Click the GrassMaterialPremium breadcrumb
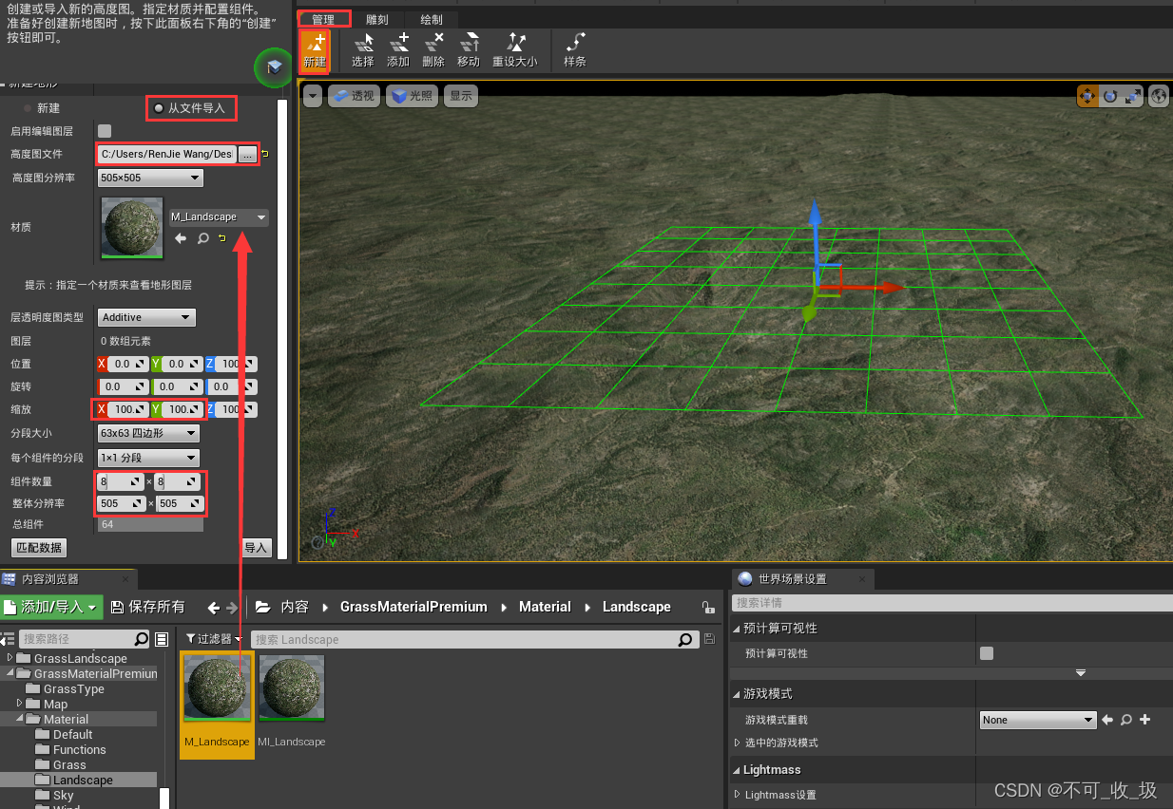The height and width of the screenshot is (809, 1173). [x=413, y=608]
